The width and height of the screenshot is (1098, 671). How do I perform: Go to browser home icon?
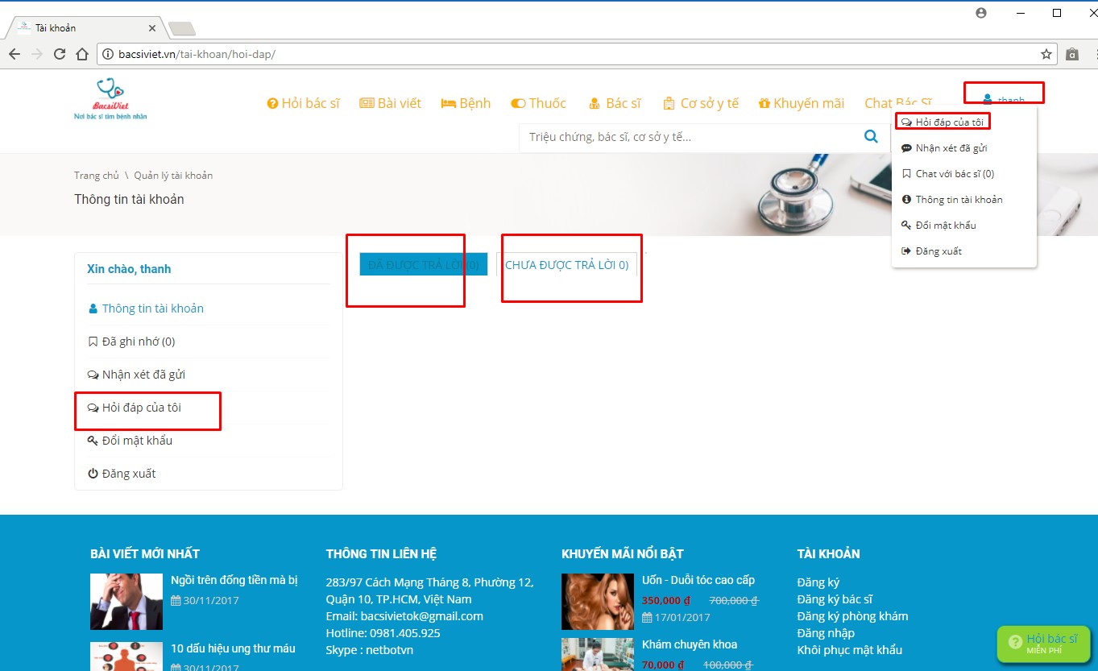pyautogui.click(x=82, y=55)
